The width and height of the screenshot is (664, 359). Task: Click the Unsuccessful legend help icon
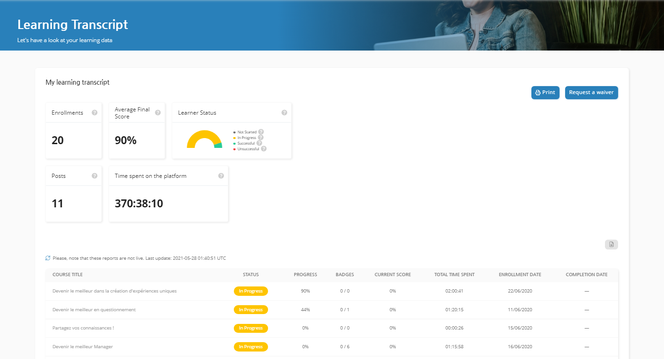264,149
